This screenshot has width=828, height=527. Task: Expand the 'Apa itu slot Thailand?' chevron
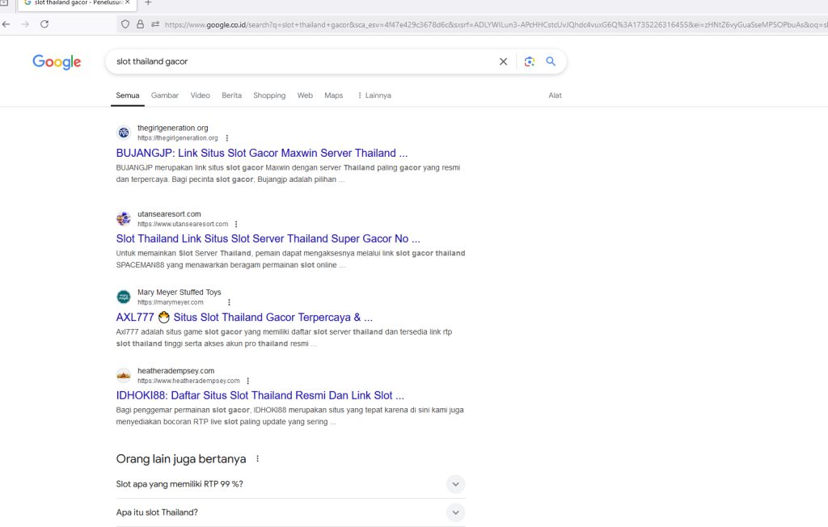click(x=455, y=512)
